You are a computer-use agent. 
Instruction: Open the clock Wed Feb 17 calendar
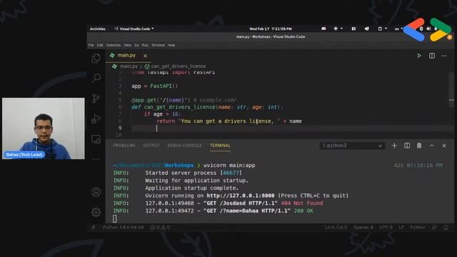[271, 29]
